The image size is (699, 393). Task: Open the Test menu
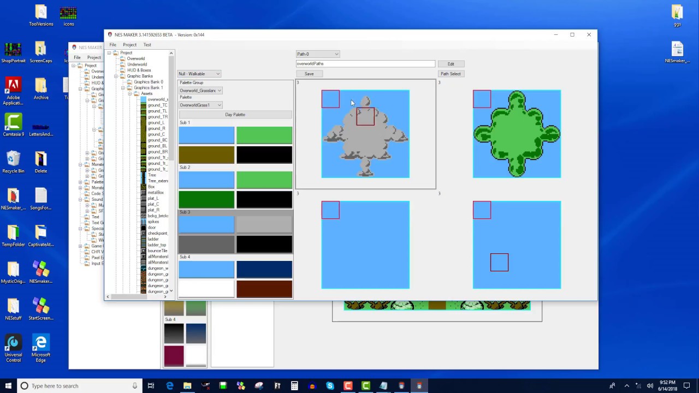coord(147,45)
